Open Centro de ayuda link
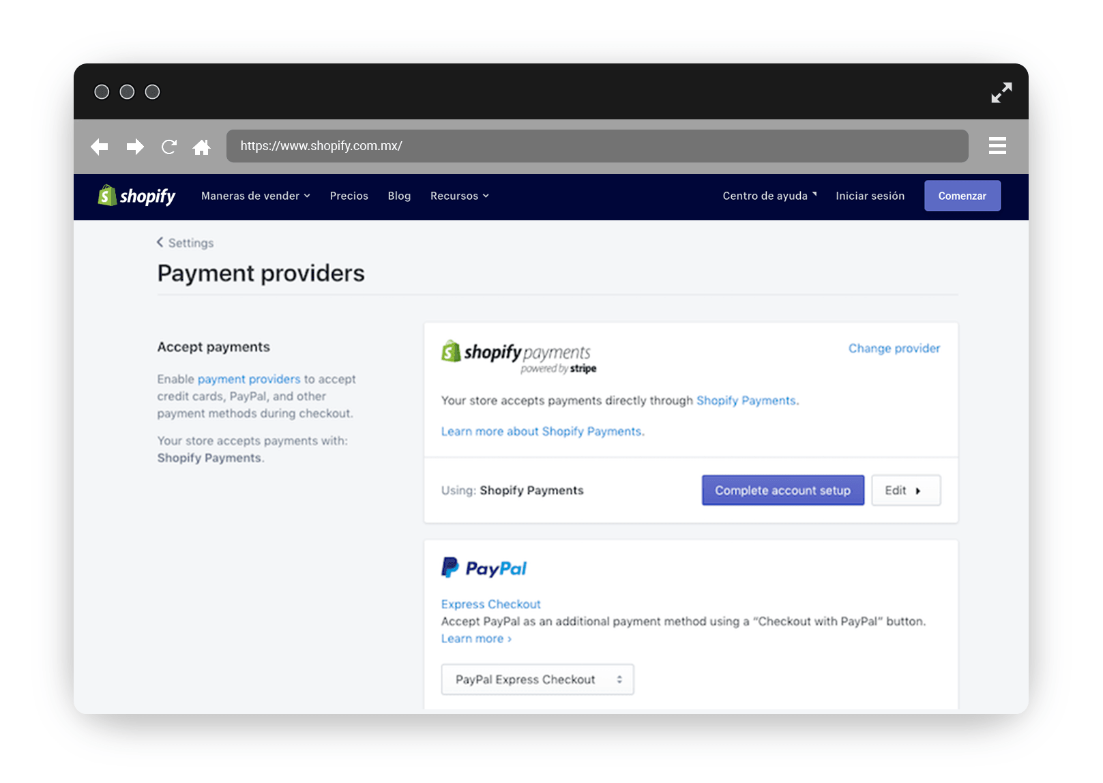Screen dimensions: 1103x783 (x=769, y=196)
